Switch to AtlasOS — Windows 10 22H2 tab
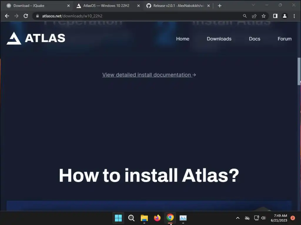 (x=108, y=6)
